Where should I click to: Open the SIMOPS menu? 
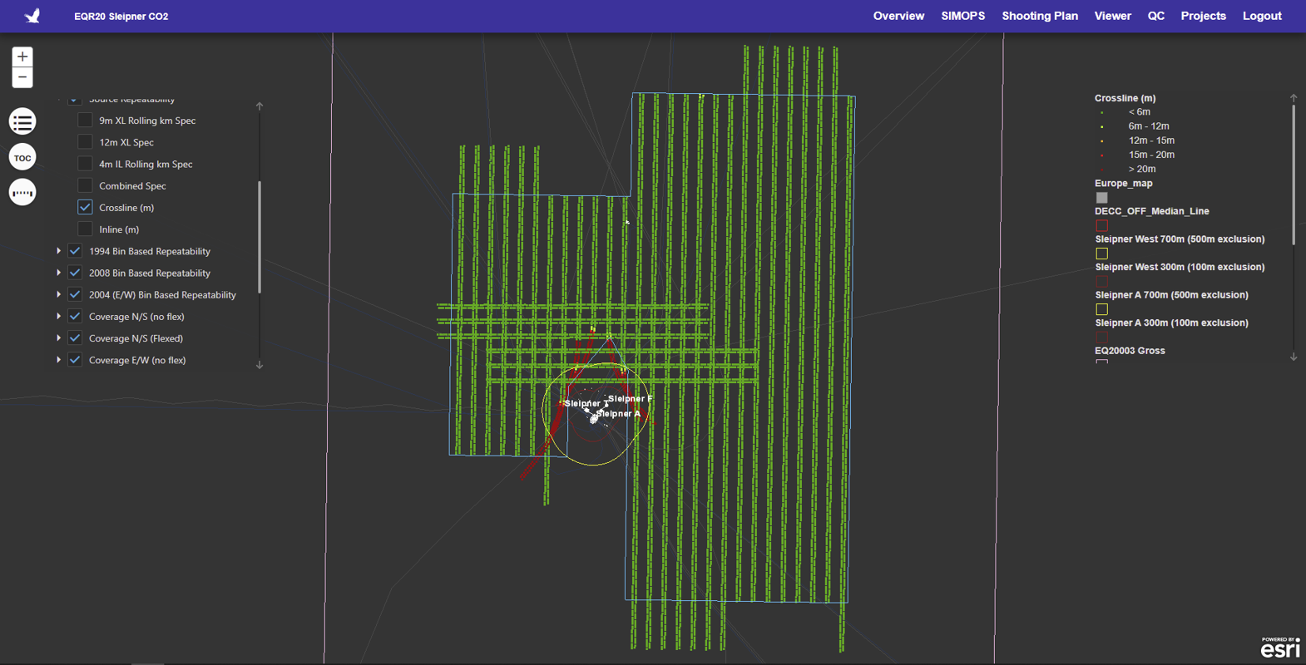pos(962,16)
